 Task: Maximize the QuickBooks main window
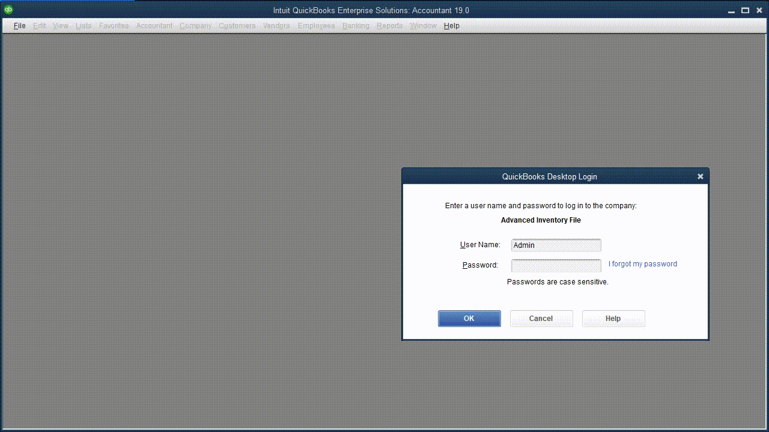[745, 10]
